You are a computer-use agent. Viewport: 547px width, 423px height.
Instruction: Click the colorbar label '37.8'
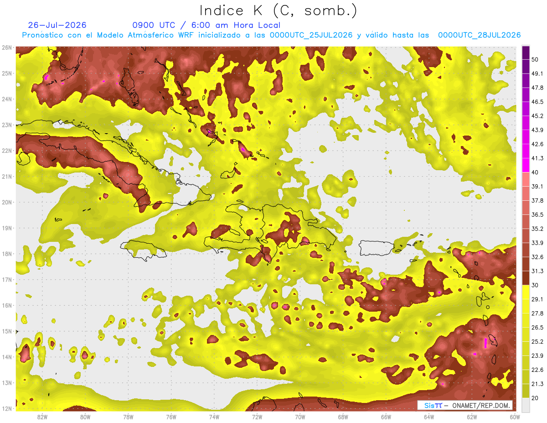pos(537,200)
